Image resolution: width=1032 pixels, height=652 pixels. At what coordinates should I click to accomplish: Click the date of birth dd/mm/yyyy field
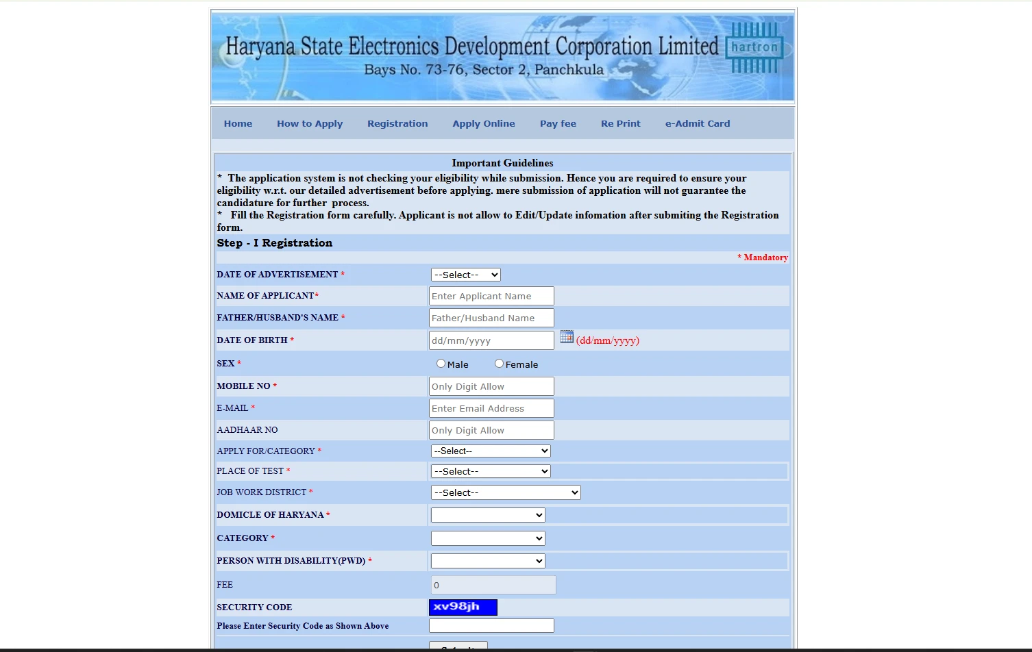(491, 340)
